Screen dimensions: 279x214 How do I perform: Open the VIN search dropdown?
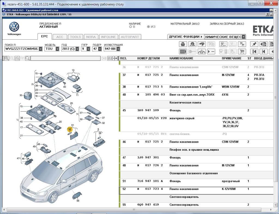[x=41, y=49]
